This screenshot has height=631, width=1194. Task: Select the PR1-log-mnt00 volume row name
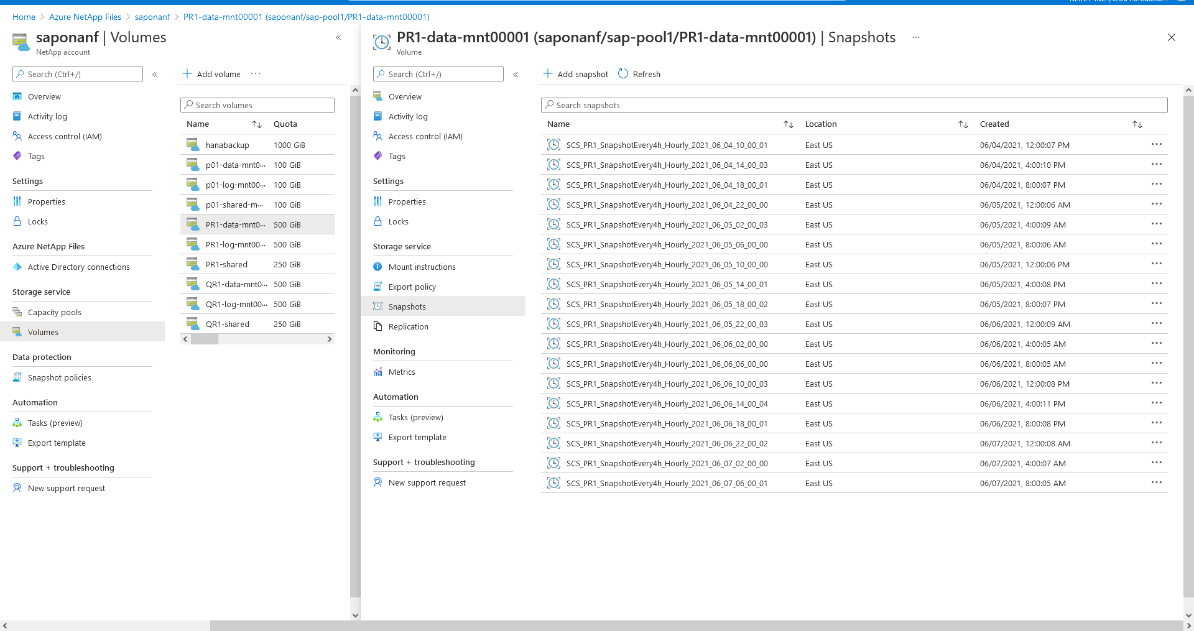236,244
